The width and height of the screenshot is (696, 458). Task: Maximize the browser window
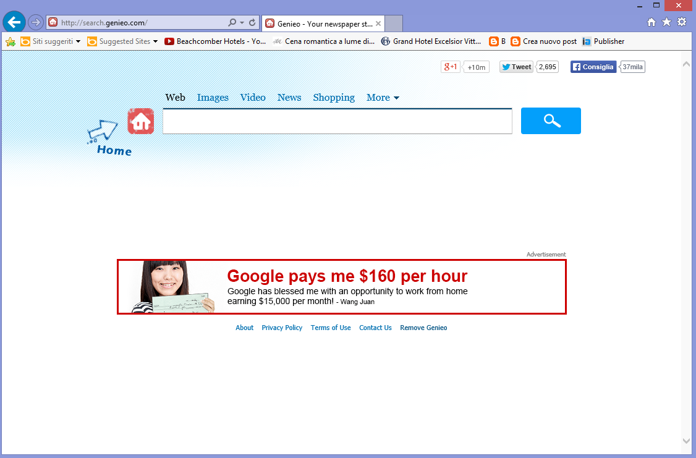[656, 6]
